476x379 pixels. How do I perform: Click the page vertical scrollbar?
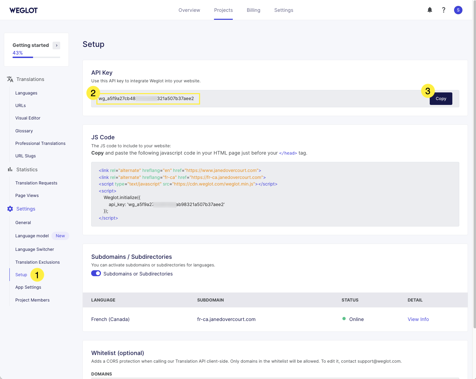point(475,164)
